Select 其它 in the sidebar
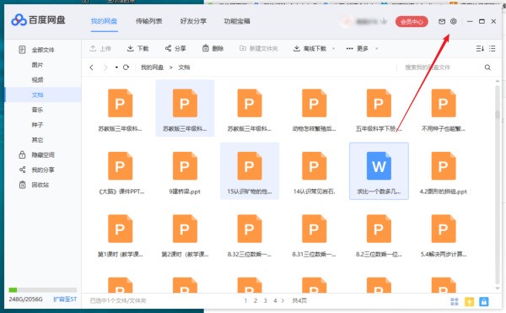 pos(43,140)
